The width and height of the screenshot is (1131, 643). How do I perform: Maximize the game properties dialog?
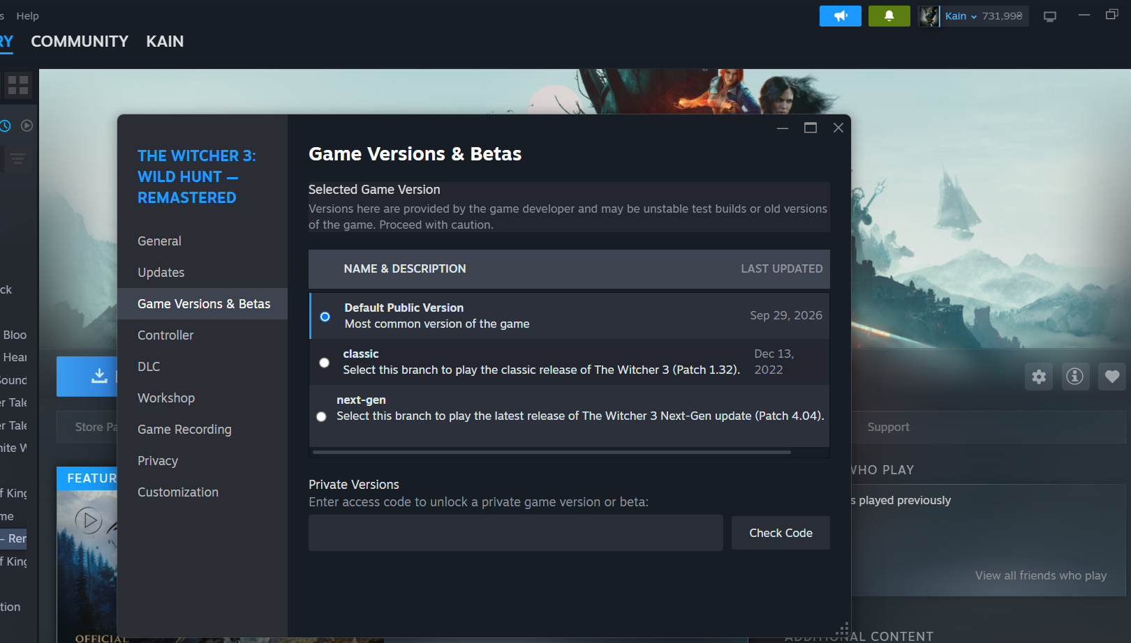(x=811, y=128)
